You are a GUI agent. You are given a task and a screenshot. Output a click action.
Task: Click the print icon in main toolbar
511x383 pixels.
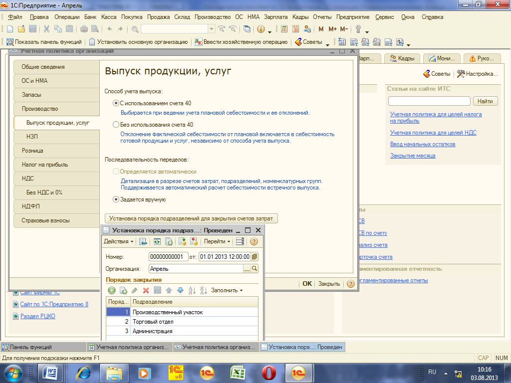[84, 29]
